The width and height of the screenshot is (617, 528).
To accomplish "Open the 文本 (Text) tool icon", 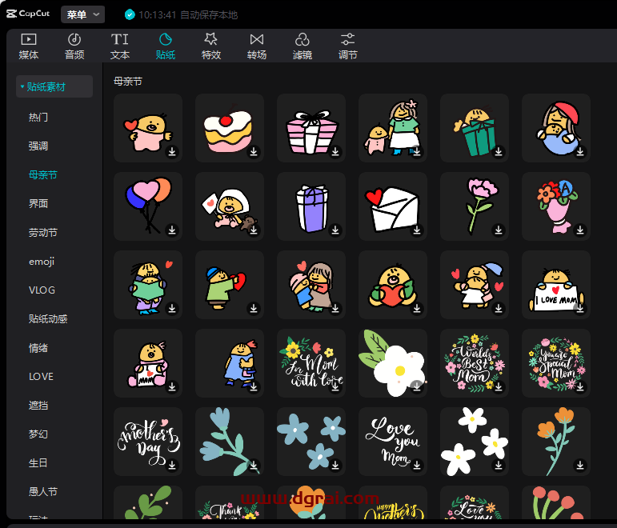I will tap(120, 39).
